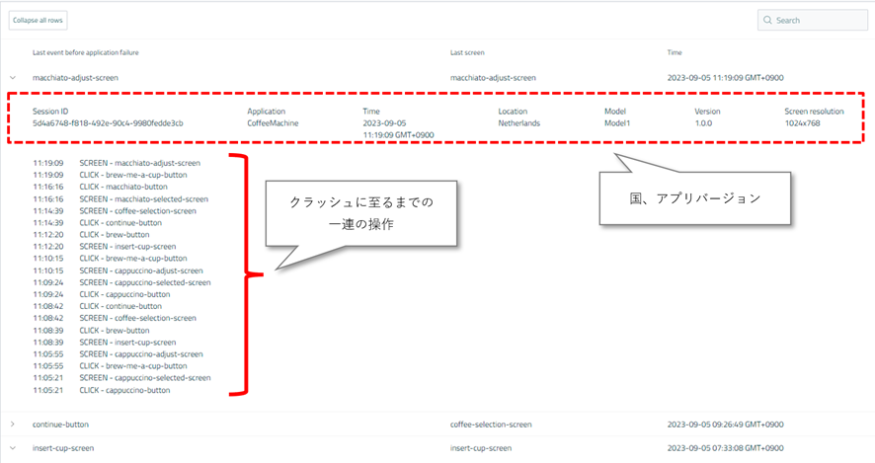Screen dimensions: 875x463
Task: Click the magnifier icon in the search box
Action: 766,20
